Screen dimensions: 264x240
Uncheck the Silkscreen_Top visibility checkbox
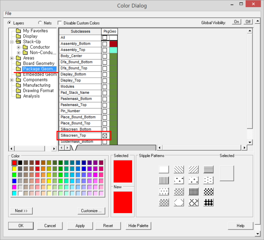click(x=105, y=136)
